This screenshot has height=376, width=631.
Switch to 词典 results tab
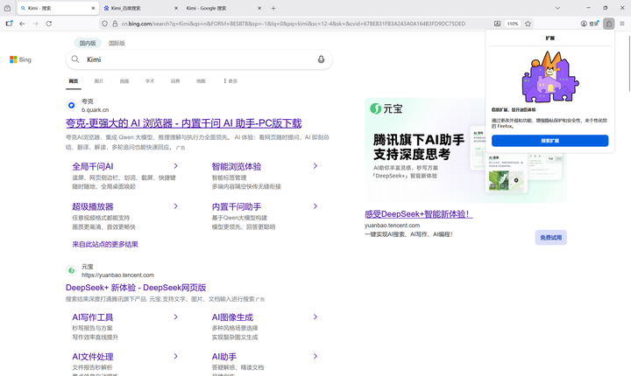(x=175, y=81)
